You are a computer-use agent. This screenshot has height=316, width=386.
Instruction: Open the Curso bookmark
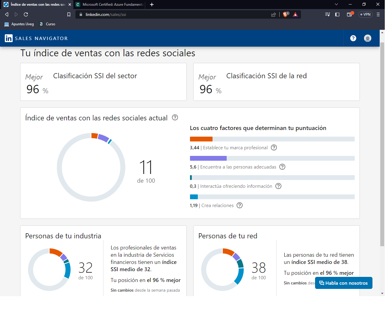(x=47, y=24)
